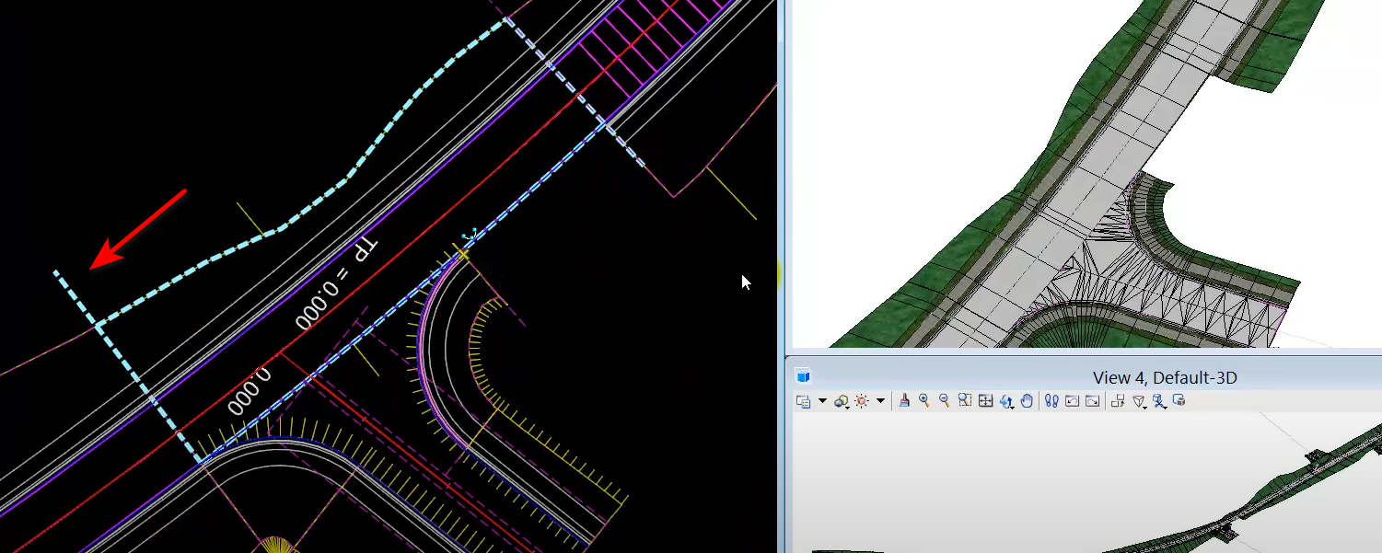Select the Update View paintbrush tool

click(x=904, y=401)
